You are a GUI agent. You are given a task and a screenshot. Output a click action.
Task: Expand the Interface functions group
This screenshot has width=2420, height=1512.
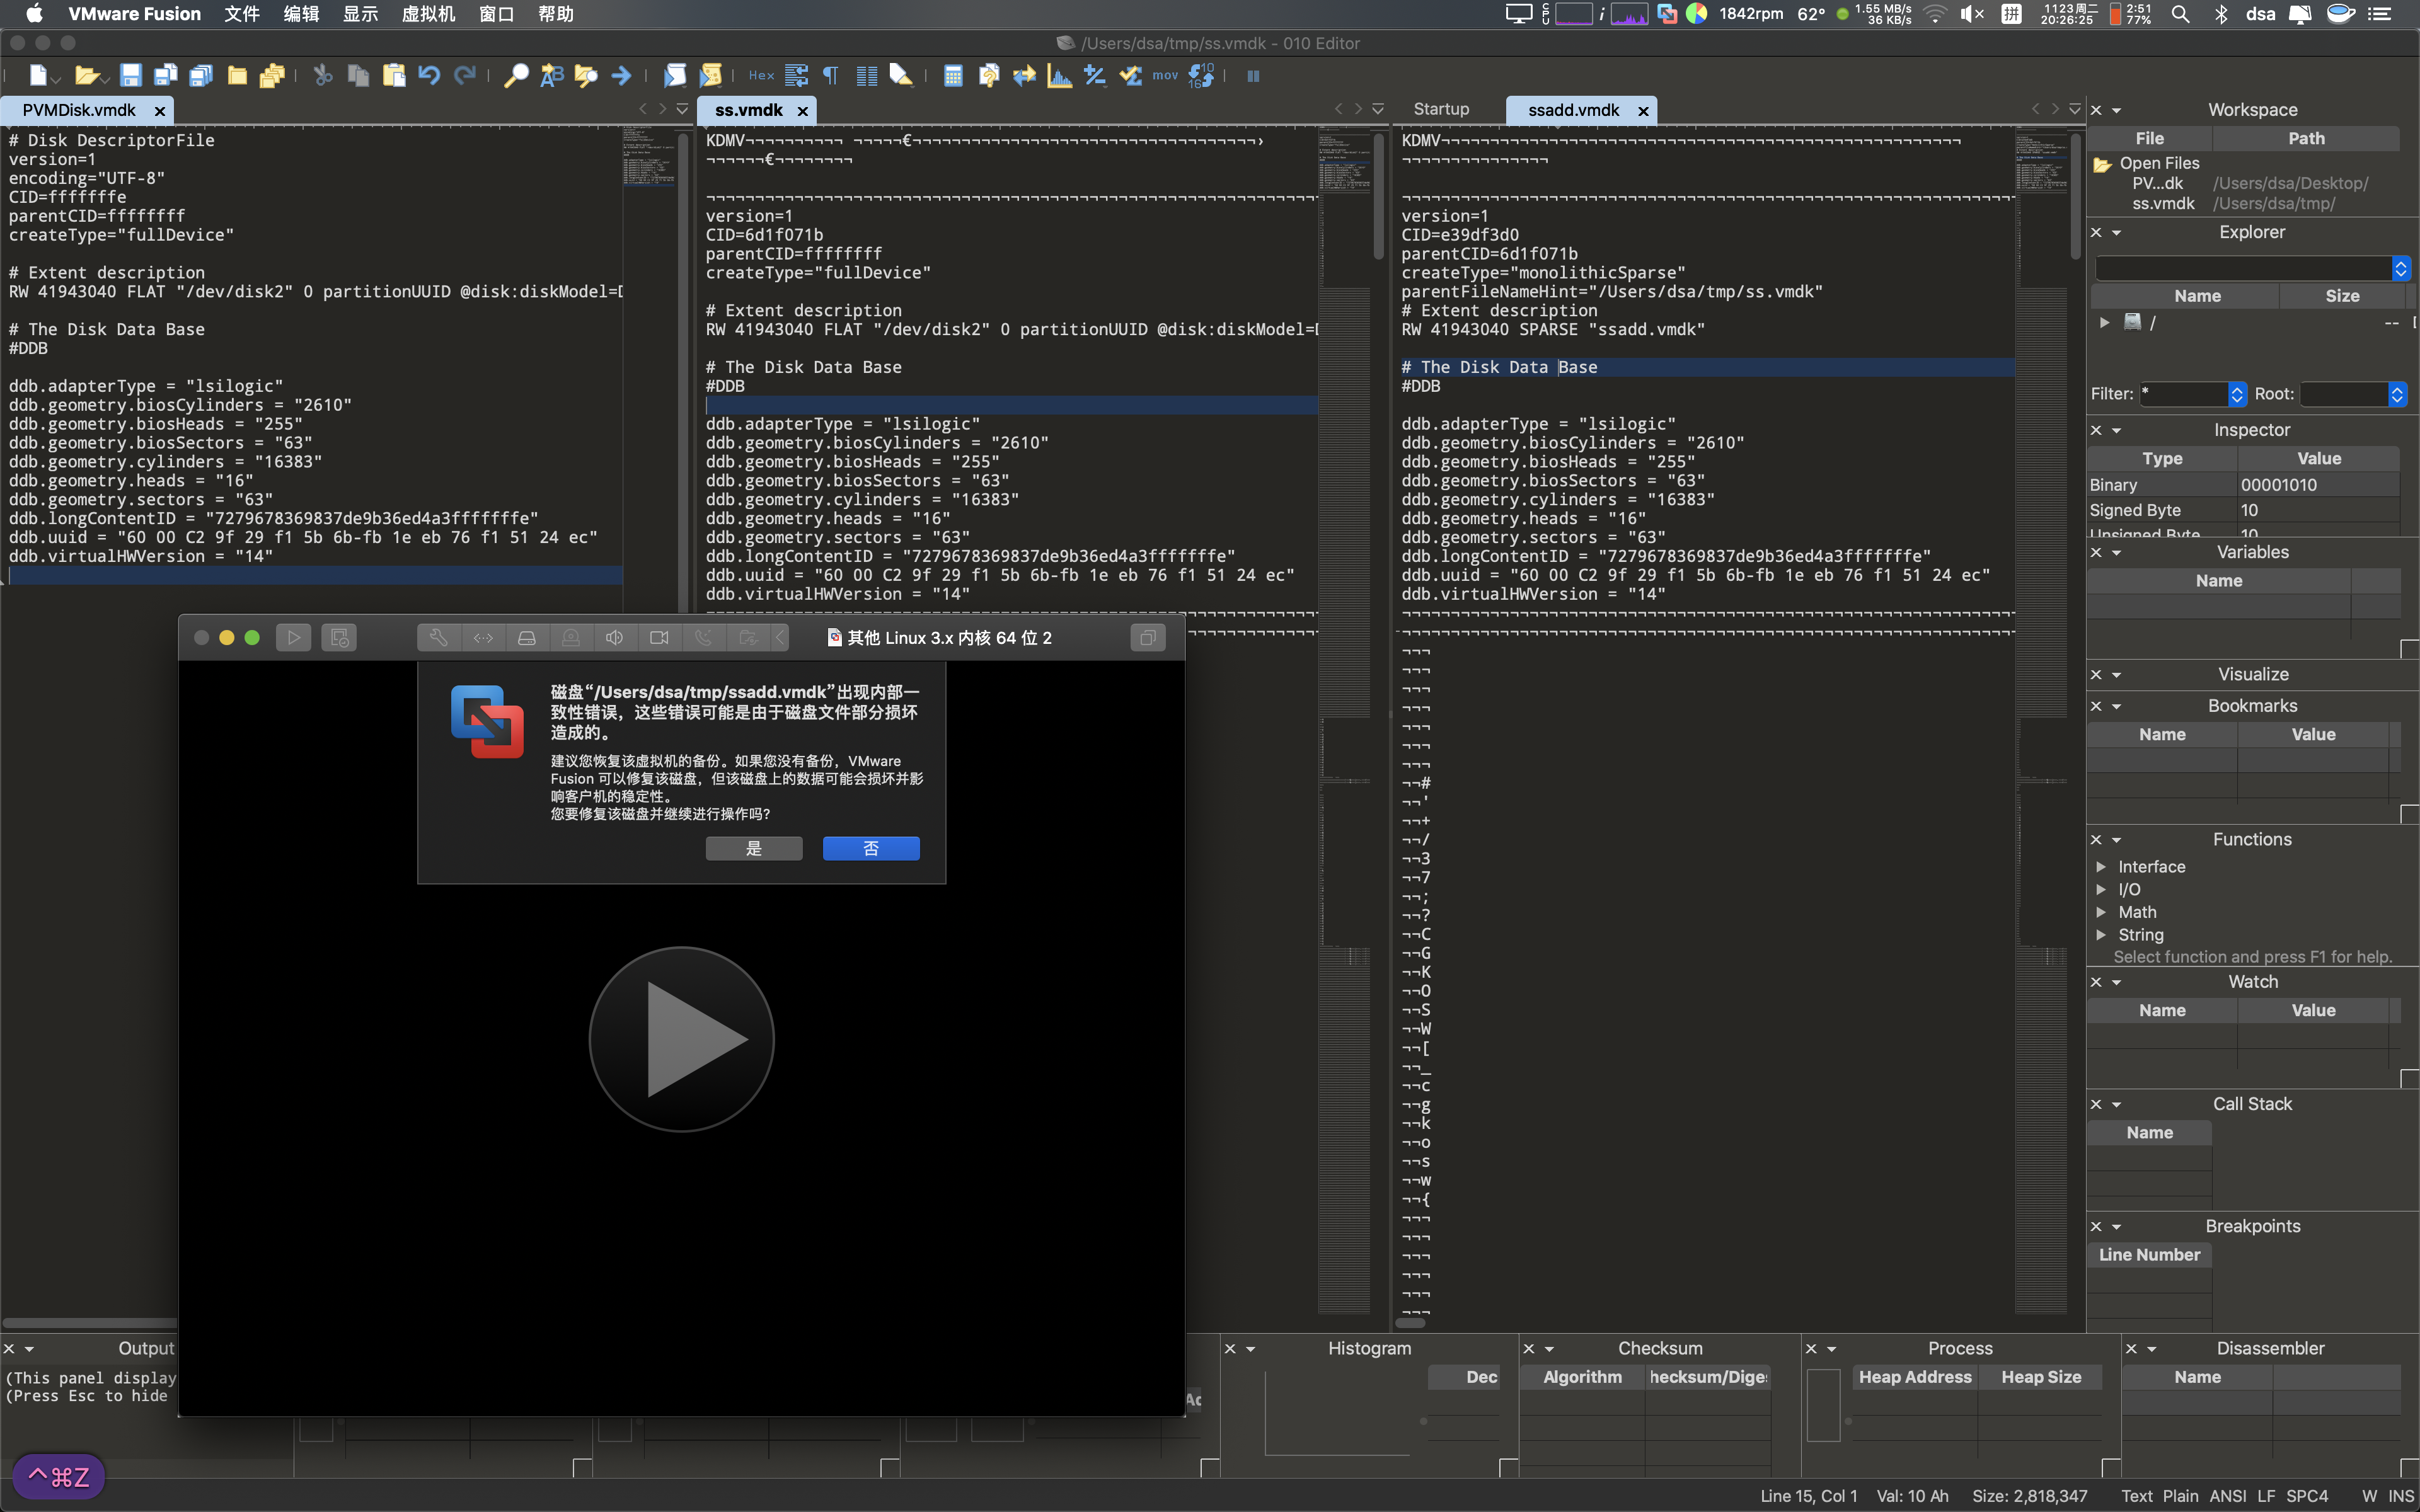[2101, 867]
